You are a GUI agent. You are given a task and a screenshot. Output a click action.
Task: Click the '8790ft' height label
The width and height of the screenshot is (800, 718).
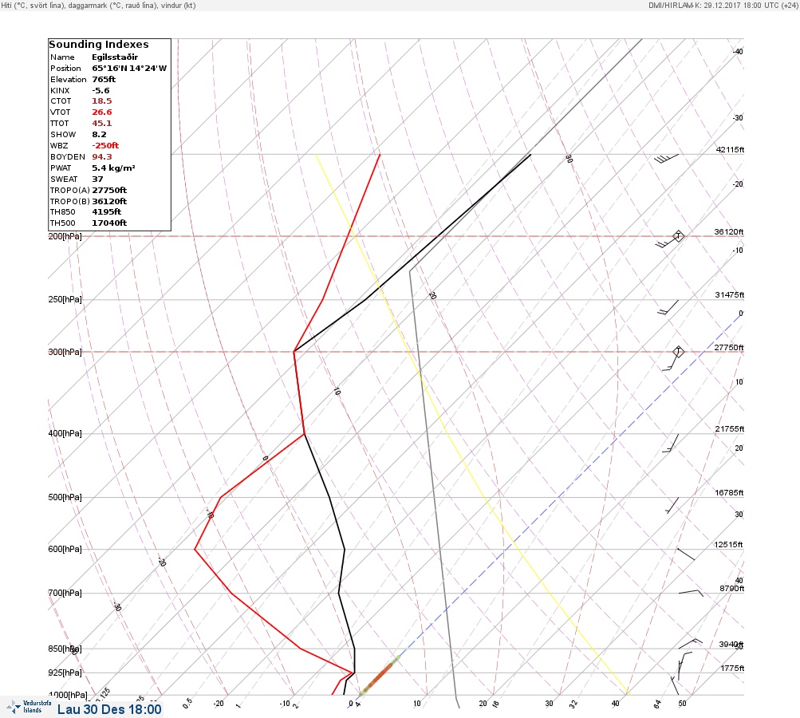pyautogui.click(x=732, y=589)
